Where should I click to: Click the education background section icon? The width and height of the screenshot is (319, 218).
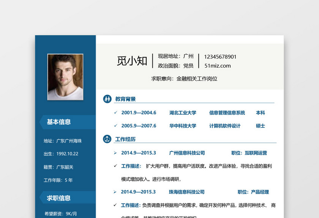[x=107, y=99]
